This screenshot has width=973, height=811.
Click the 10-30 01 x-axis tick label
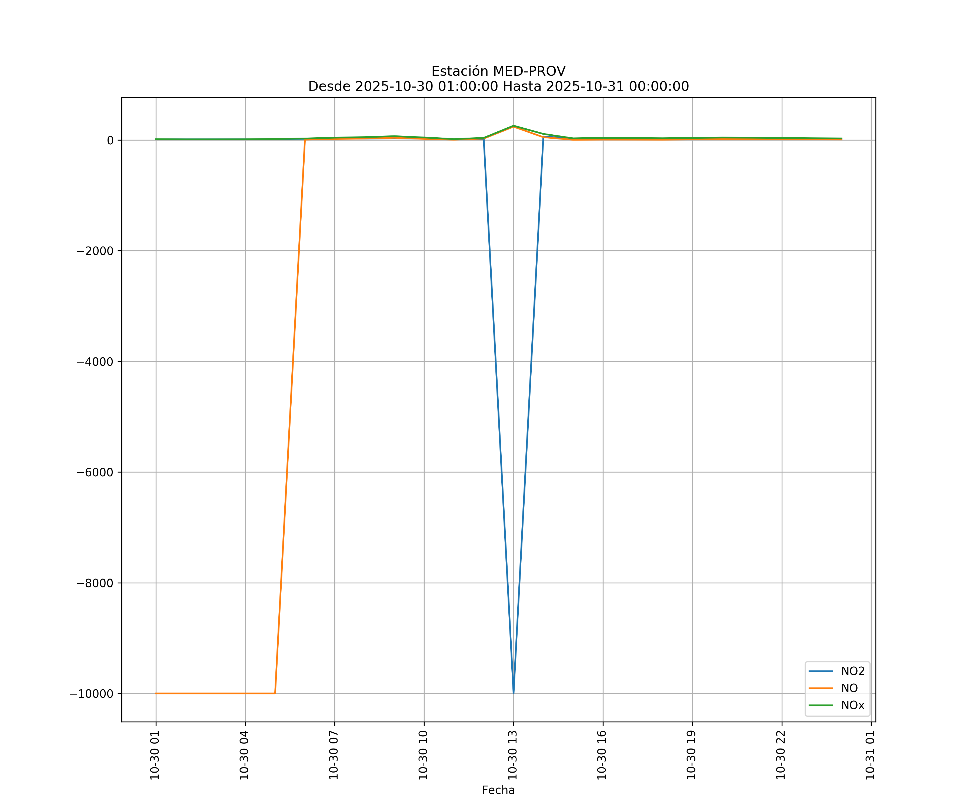(x=155, y=755)
